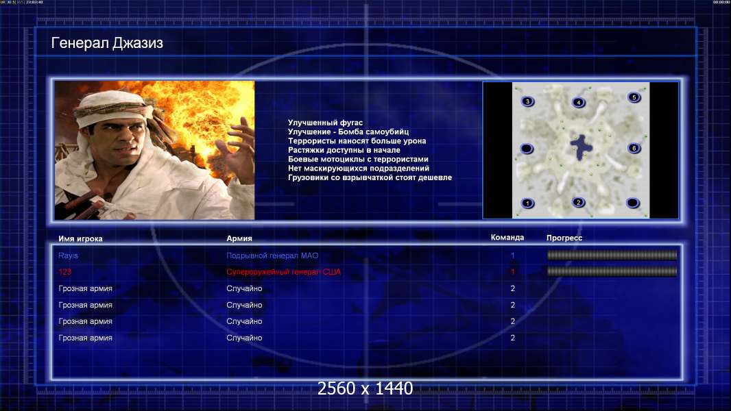Screen dimensions: 731x411
Task: Click start position marker 1 on the map
Action: click(528, 203)
